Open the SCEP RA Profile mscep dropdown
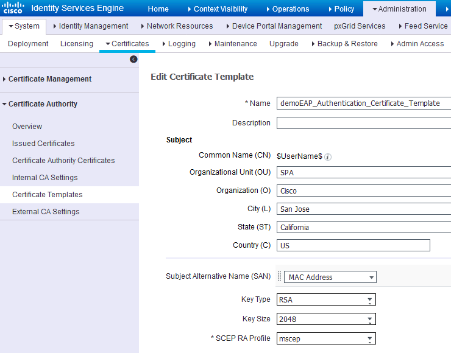The width and height of the screenshot is (451, 353). [326, 338]
